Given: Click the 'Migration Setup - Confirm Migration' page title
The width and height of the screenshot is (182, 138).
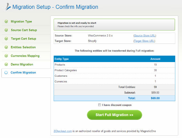Looking at the screenshot, I should pos(55,7).
